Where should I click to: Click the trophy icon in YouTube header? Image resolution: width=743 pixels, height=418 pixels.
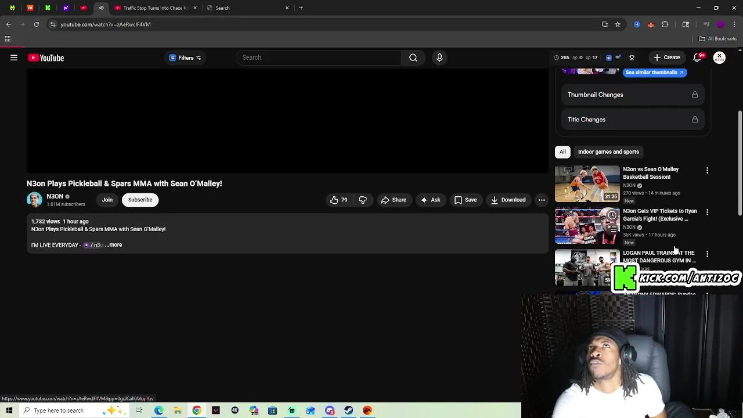click(x=632, y=57)
